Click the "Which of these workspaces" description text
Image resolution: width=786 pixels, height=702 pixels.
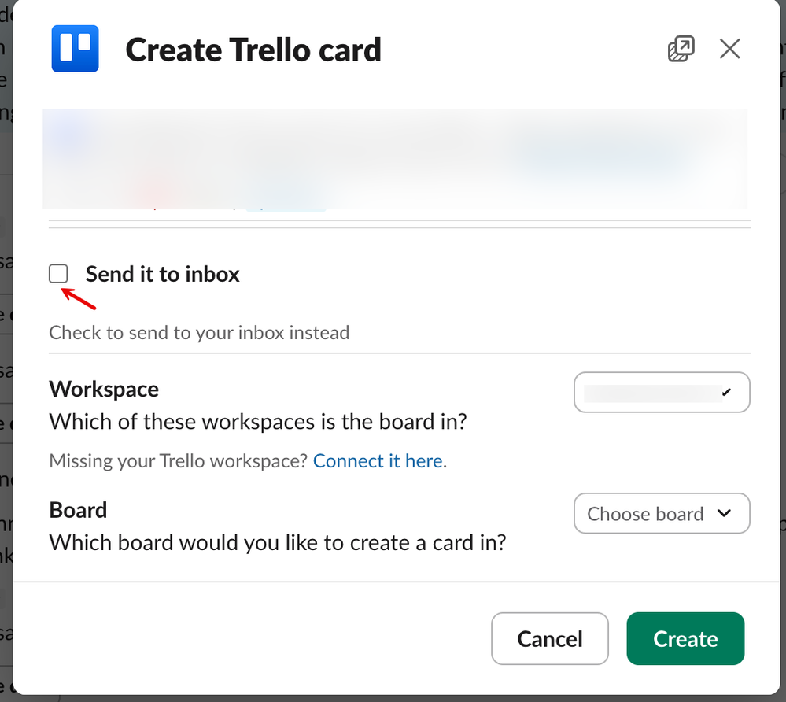[258, 422]
